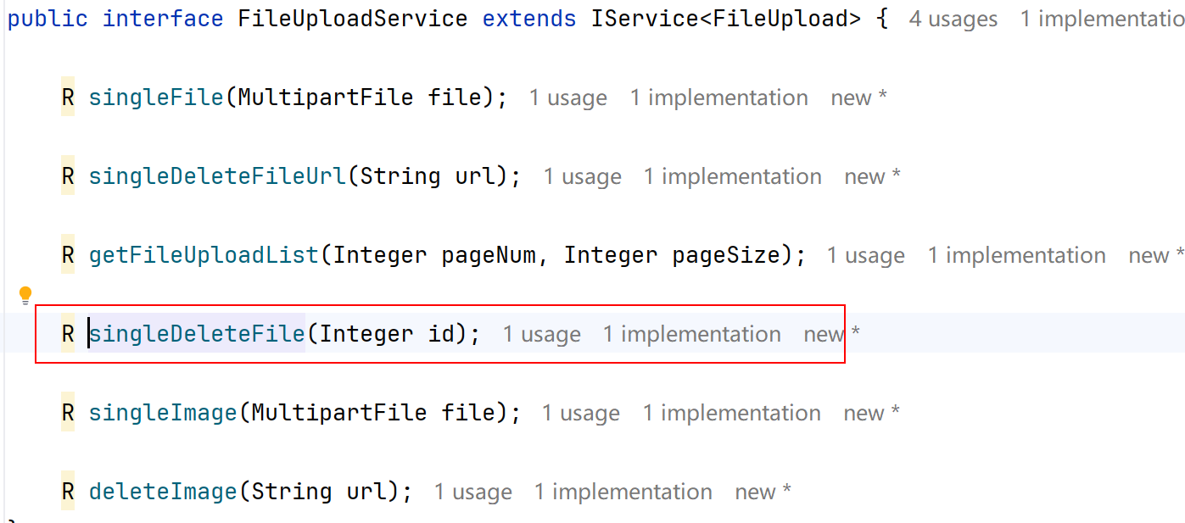Go to implementation of singleImage

(731, 414)
